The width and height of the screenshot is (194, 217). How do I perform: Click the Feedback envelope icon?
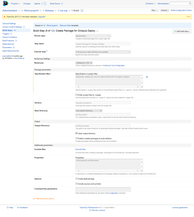pyautogui.click(x=18, y=207)
